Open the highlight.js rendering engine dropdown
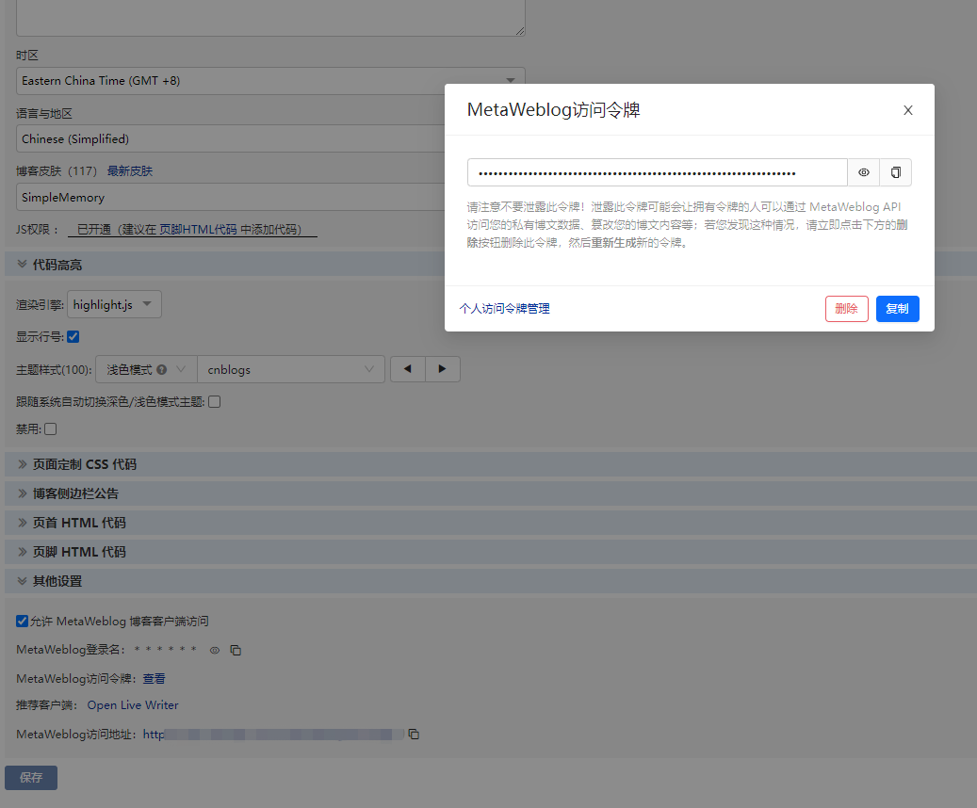Screen dimensions: 977x808 click(x=114, y=304)
